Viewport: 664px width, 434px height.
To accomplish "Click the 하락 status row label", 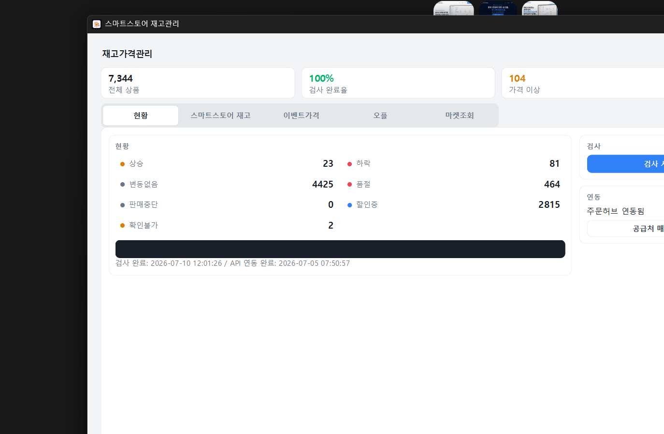I will coord(363,163).
